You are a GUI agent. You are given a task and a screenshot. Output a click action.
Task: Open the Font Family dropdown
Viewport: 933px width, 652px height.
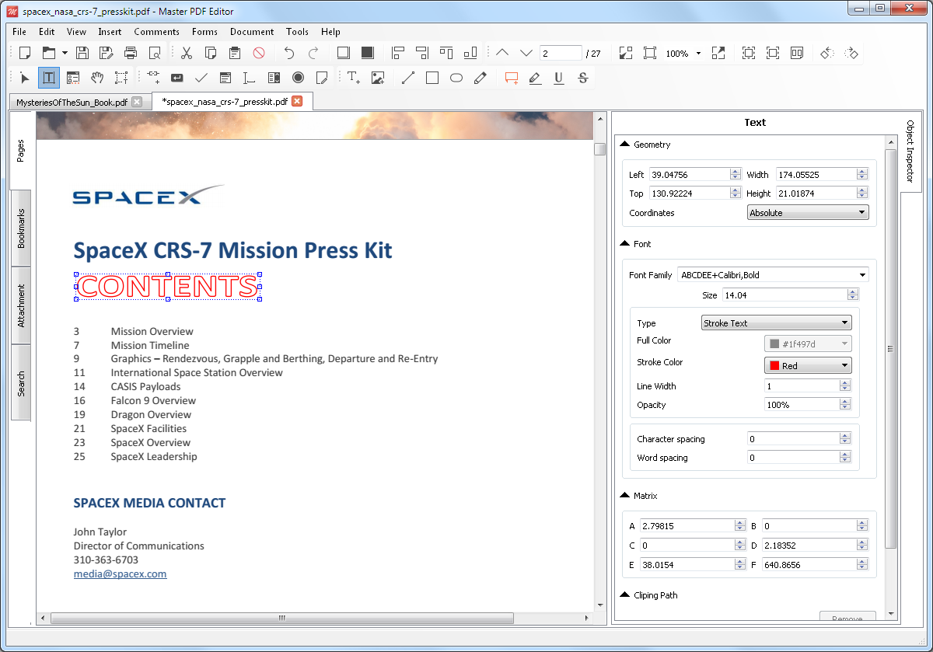tap(773, 275)
